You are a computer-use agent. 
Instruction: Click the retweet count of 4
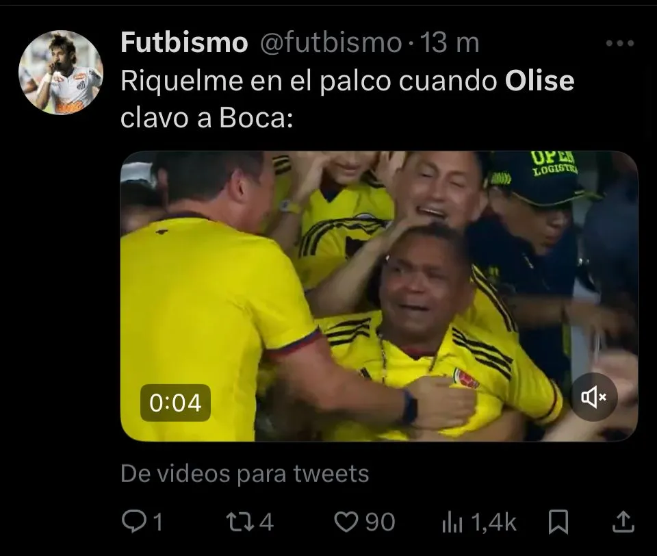click(266, 522)
